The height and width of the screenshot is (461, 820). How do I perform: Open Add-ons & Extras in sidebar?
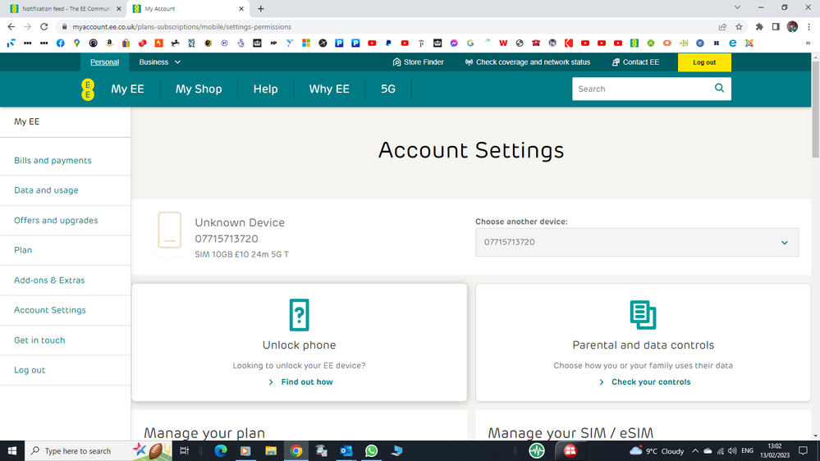tap(49, 281)
